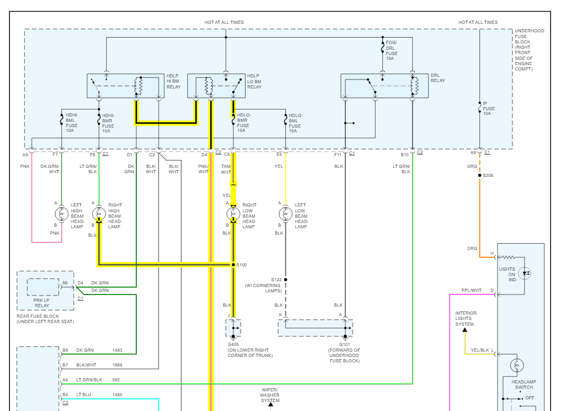
Task: Click the HDLO-BMR fuse symbol
Action: (233, 120)
